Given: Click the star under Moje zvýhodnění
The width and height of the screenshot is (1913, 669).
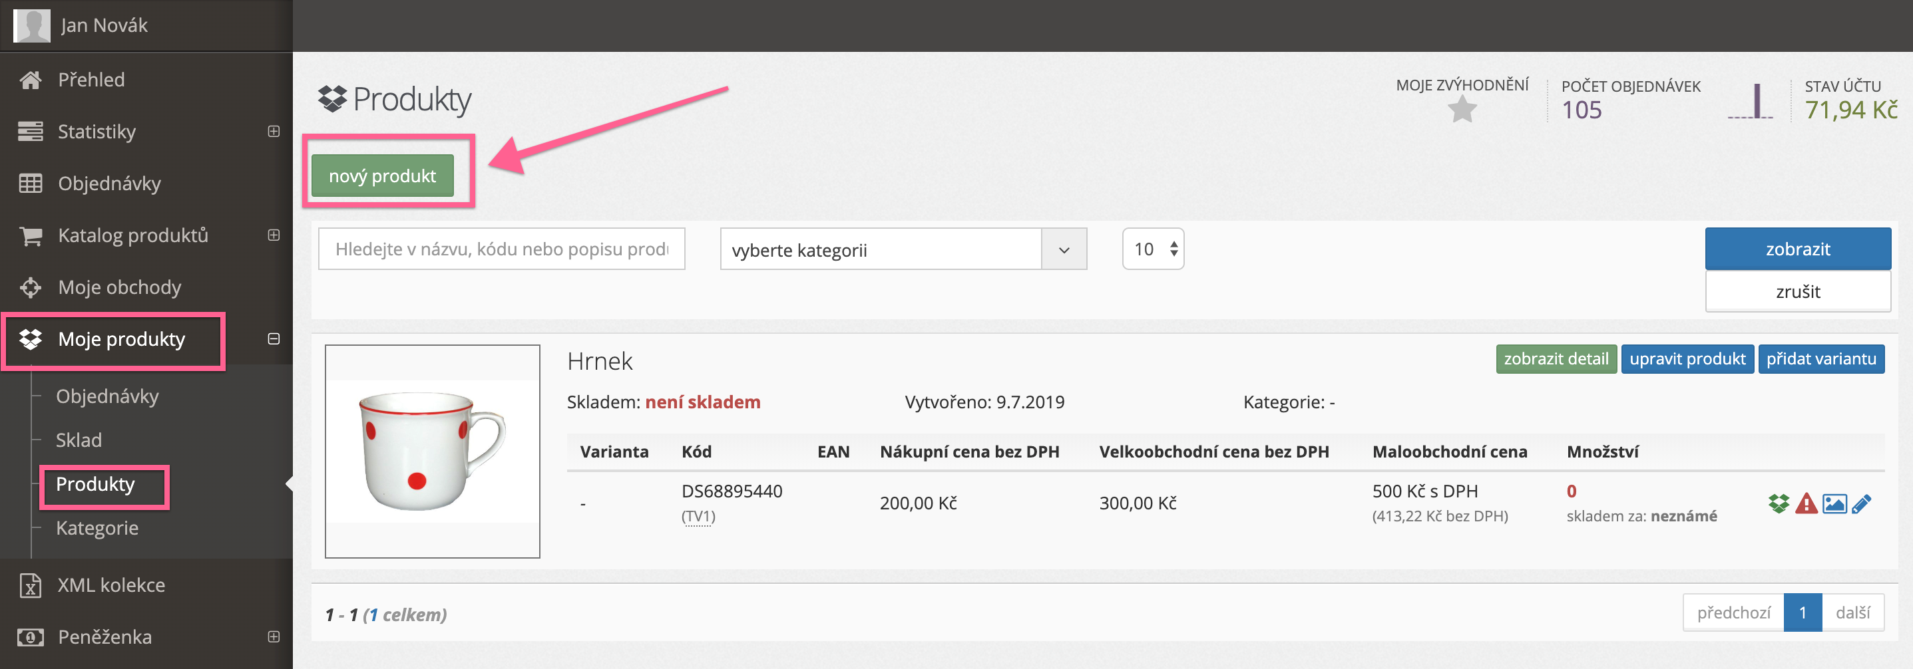Looking at the screenshot, I should [1462, 110].
